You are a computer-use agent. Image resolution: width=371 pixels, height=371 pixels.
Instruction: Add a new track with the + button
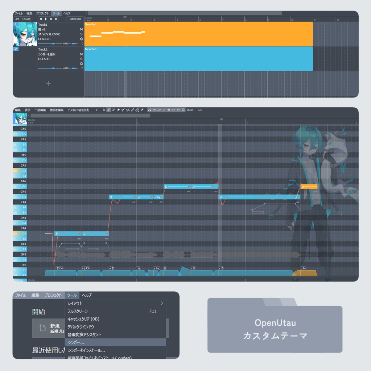[48, 83]
